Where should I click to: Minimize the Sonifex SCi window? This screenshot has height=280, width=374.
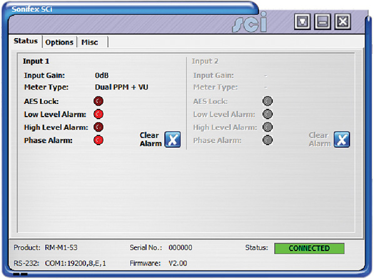tap(323, 21)
